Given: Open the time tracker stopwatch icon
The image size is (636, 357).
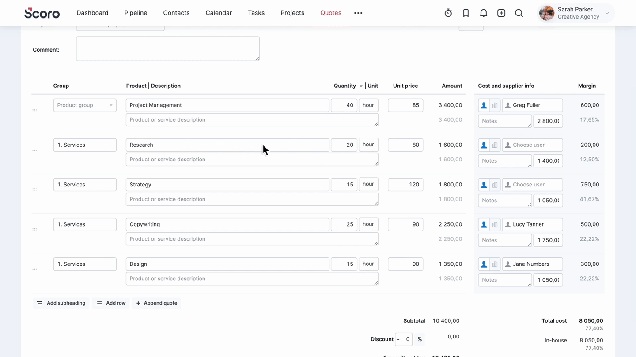Looking at the screenshot, I should click(448, 13).
